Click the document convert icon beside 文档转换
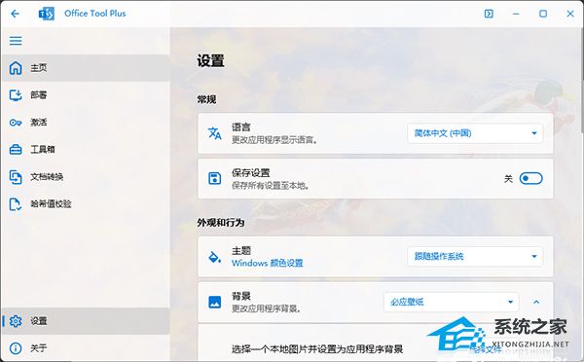 16,176
